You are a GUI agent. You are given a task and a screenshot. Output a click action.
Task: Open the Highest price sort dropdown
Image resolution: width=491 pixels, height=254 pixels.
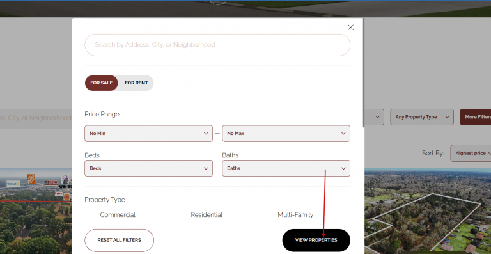tap(471, 153)
